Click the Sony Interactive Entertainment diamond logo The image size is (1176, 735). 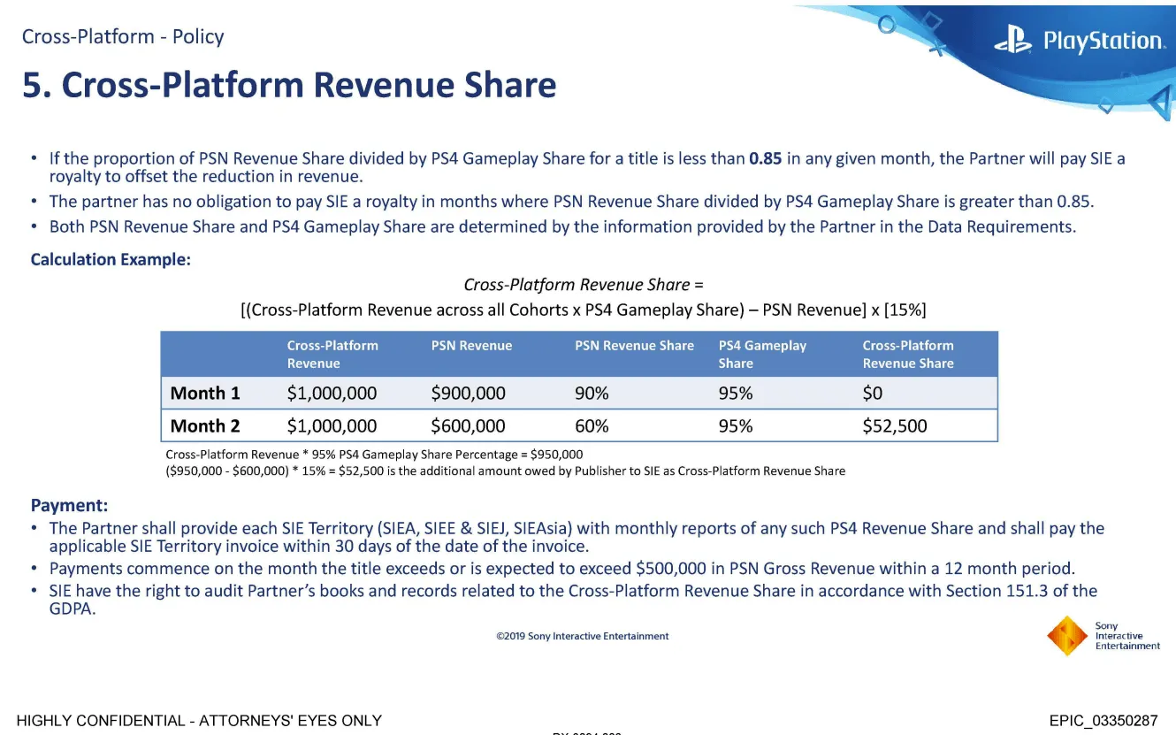coord(1067,635)
